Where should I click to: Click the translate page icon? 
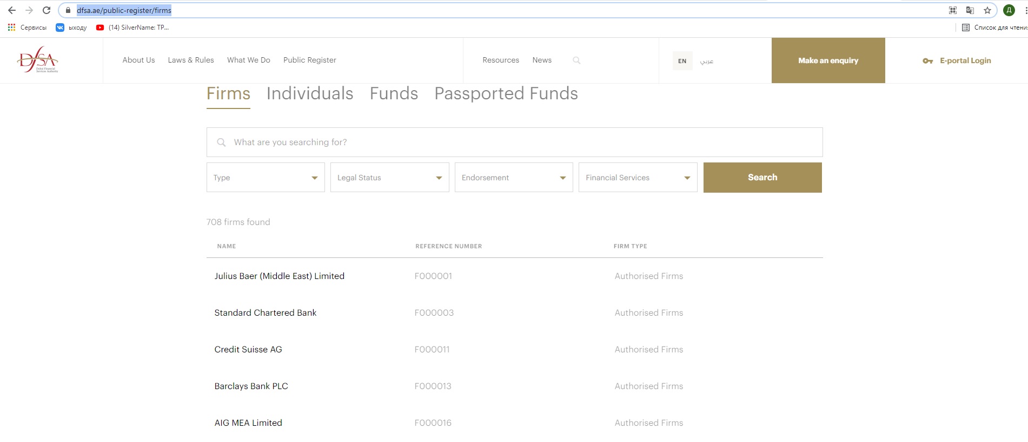970,10
